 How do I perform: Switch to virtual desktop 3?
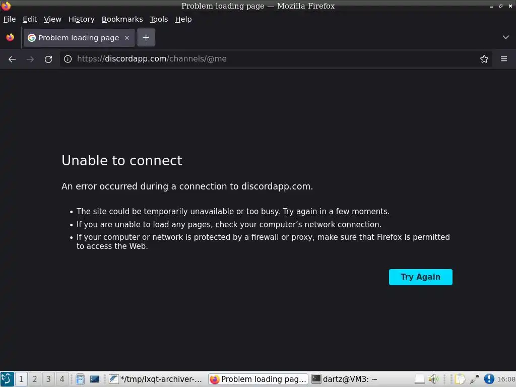pos(48,379)
